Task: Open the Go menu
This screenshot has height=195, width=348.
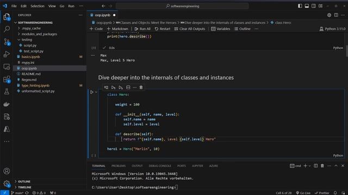Action: tap(62, 6)
